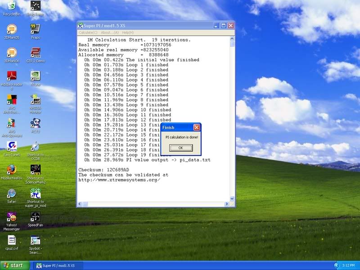Click the Super PI title bar icon
Viewport: 360px width, 270px height.
(x=80, y=26)
